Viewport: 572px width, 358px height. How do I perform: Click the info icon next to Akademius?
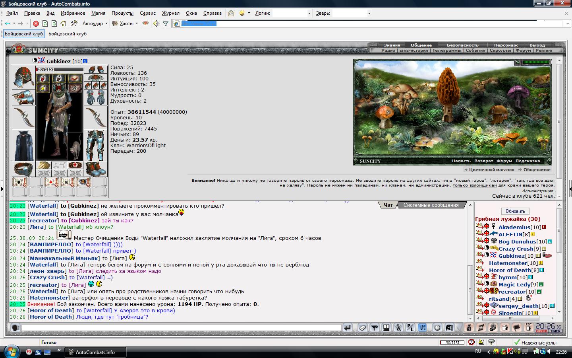pos(544,227)
